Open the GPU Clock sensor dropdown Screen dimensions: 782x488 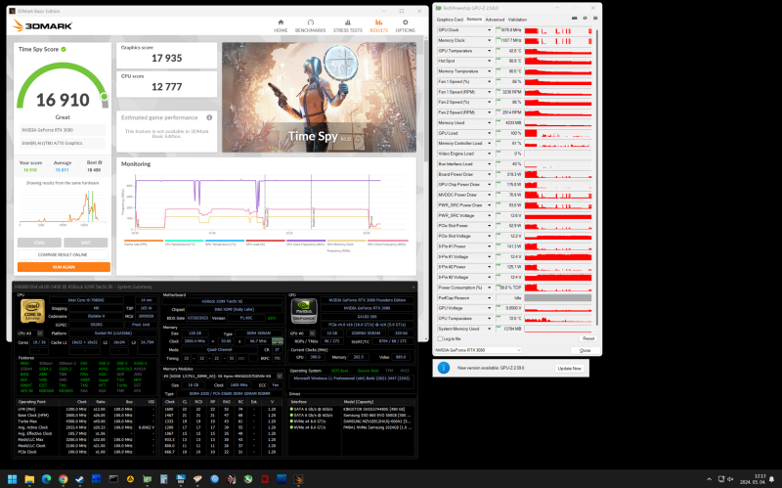point(489,30)
